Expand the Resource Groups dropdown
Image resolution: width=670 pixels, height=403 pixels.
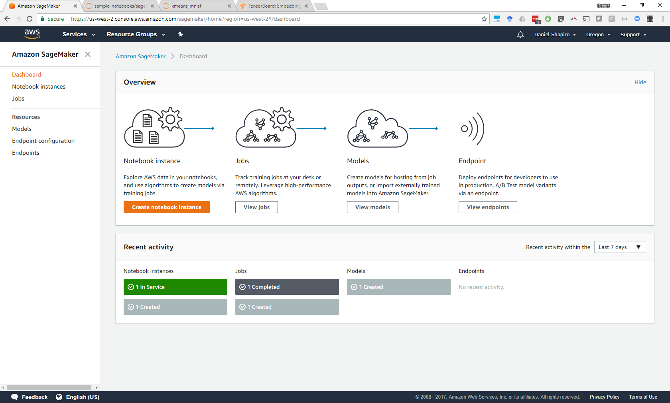(x=136, y=34)
